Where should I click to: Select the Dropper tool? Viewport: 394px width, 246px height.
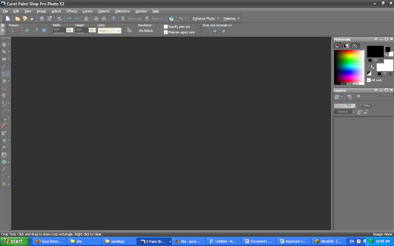point(4,66)
